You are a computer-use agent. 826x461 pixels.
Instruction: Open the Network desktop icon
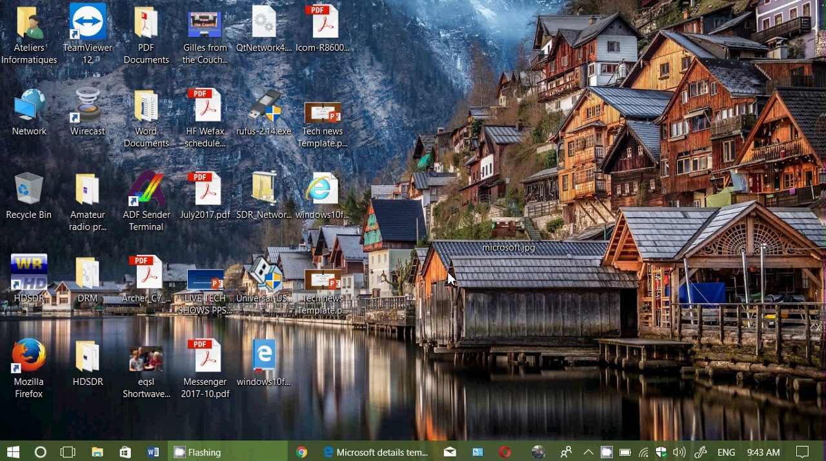point(28,106)
